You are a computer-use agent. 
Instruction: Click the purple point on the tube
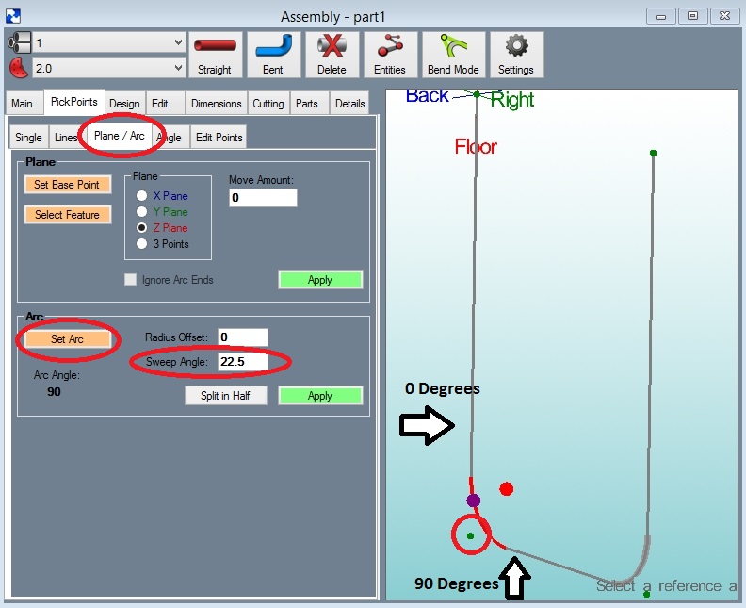coord(473,501)
